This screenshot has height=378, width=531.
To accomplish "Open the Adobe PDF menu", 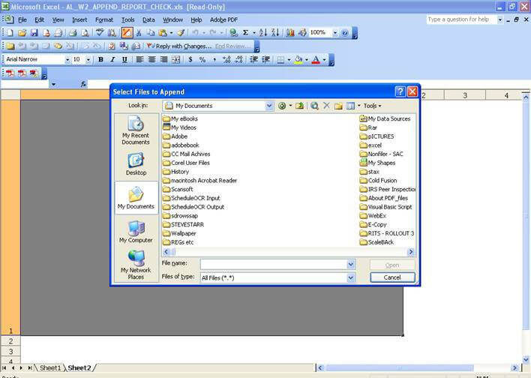I will coord(223,20).
